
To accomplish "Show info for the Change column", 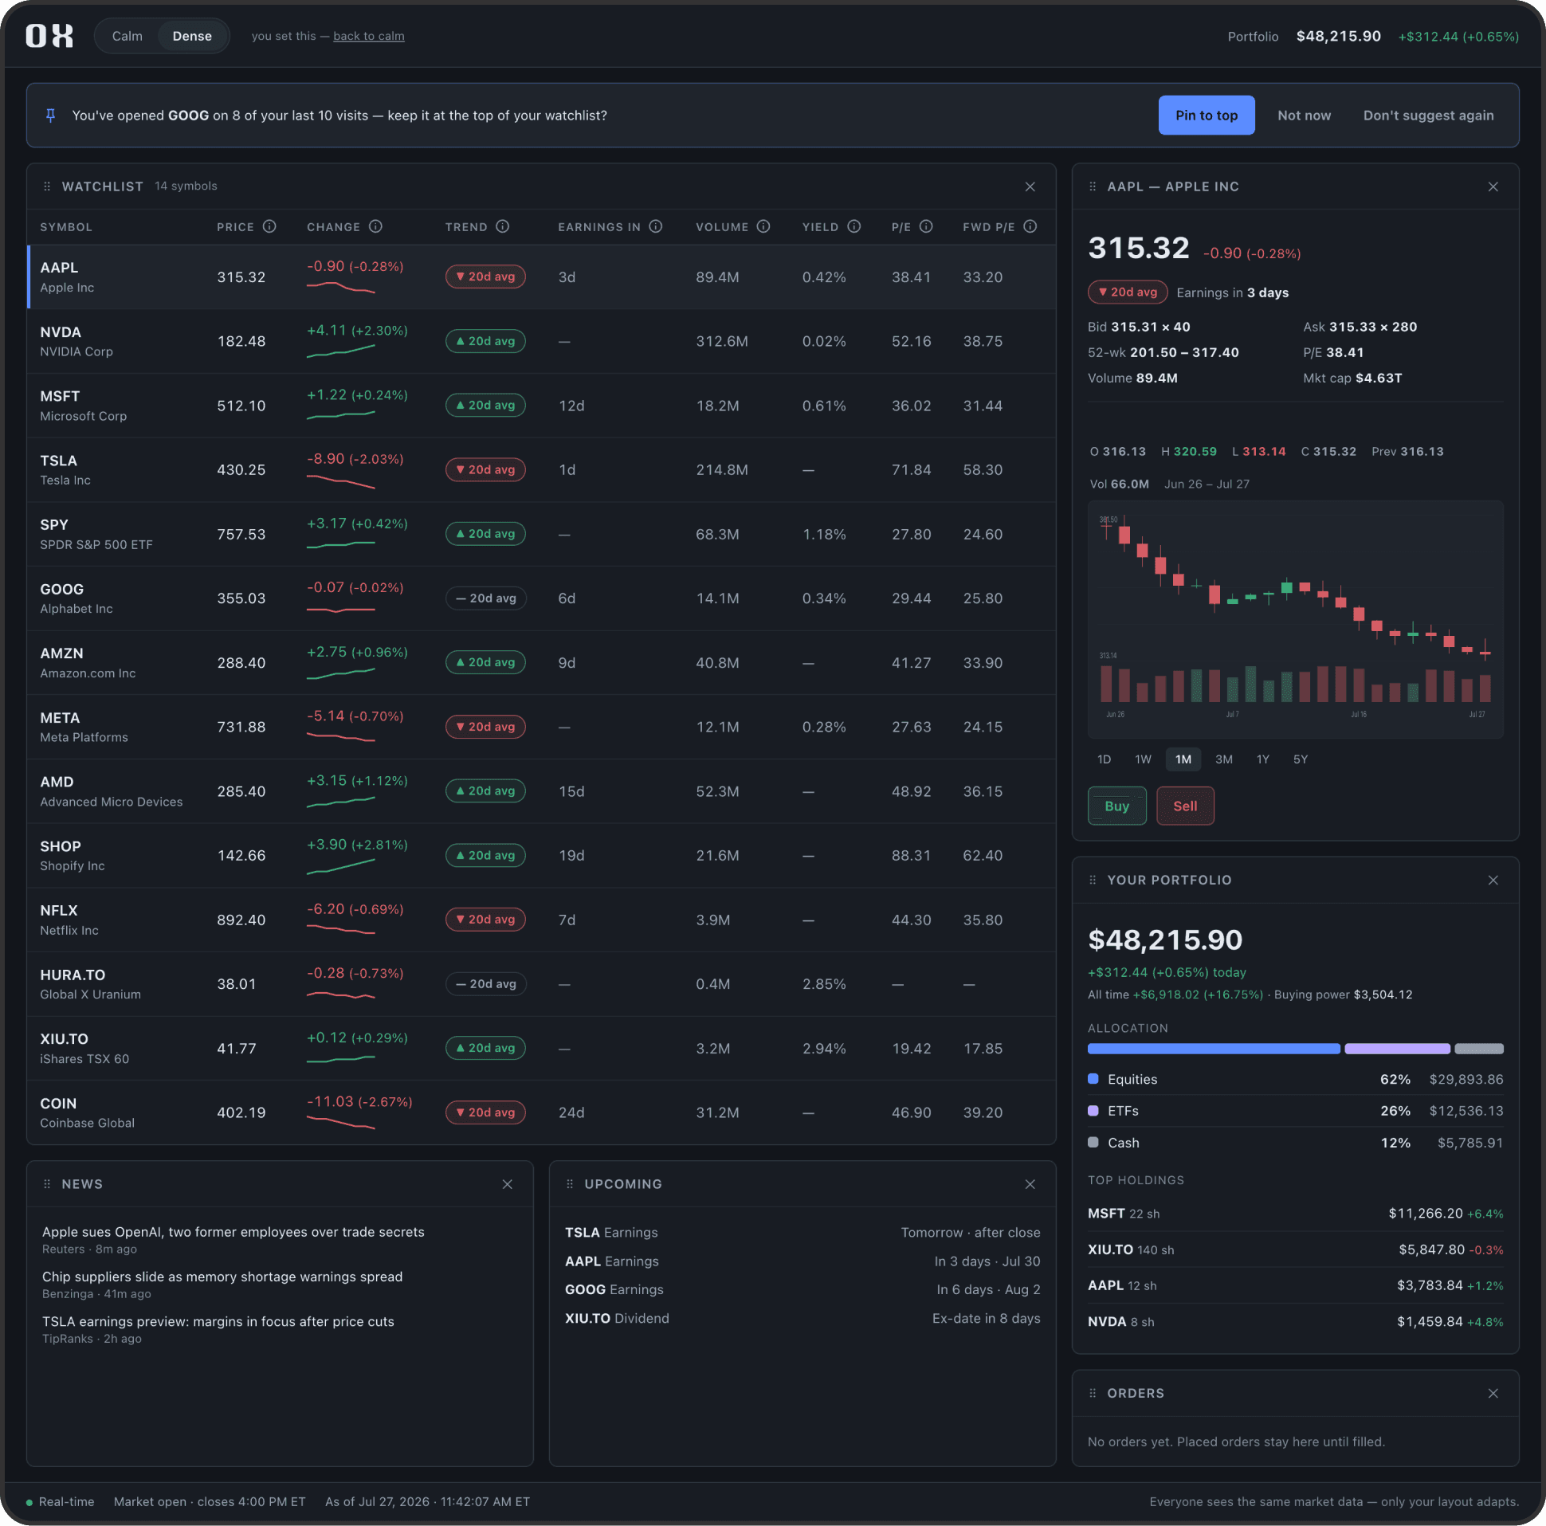I will coord(375,226).
